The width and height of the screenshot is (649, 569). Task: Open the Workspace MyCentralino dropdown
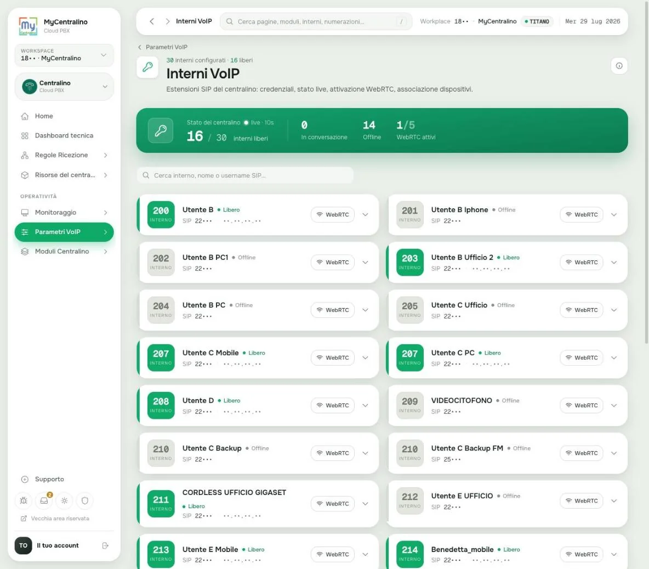tap(64, 55)
